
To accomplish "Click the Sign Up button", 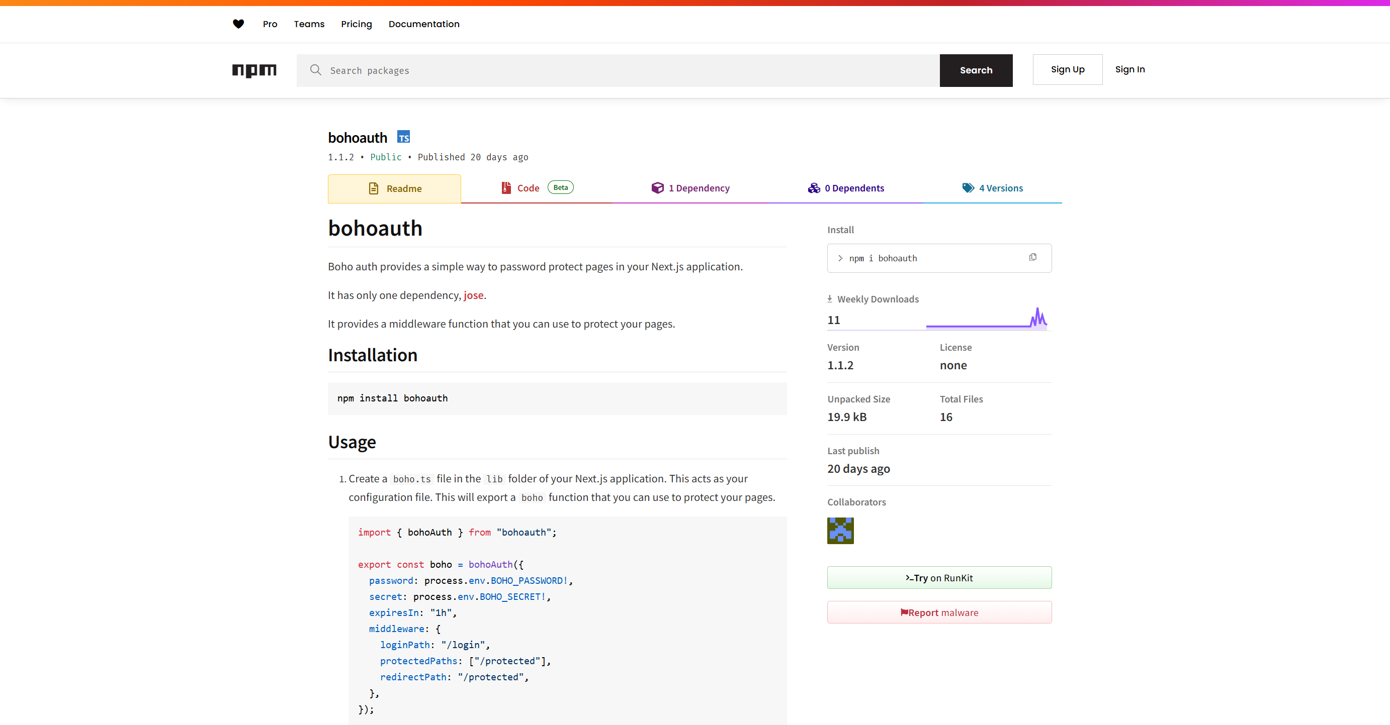I will click(x=1067, y=69).
